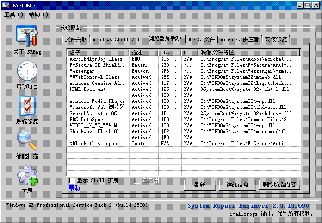
Task: Toggle the 显示 Shell 扩展 checkbox
Action: (72, 180)
